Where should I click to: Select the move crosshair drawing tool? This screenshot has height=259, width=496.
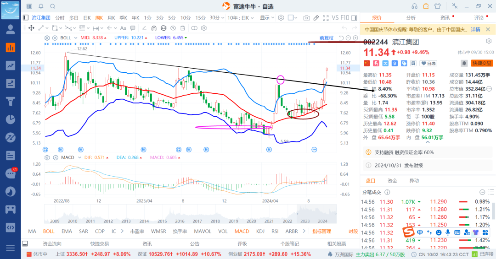pos(31,28)
